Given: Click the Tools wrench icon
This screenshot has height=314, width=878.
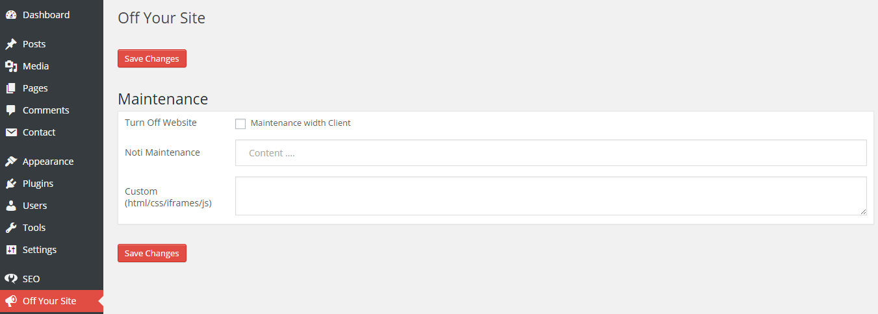Looking at the screenshot, I should click(x=11, y=228).
